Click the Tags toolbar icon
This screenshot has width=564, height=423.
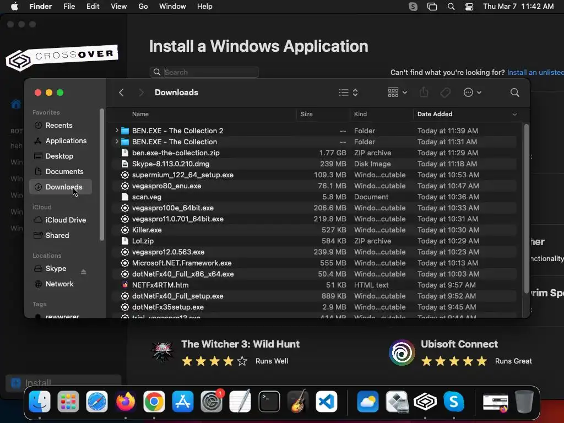[x=445, y=93]
